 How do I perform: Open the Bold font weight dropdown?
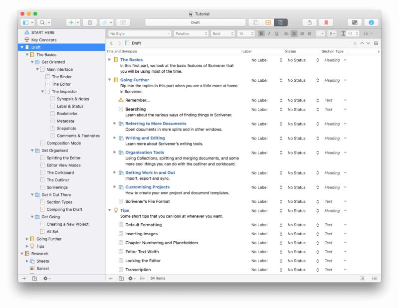[222, 33]
